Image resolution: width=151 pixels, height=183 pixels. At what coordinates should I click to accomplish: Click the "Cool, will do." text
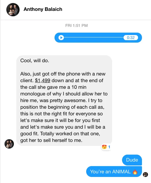click(x=35, y=61)
